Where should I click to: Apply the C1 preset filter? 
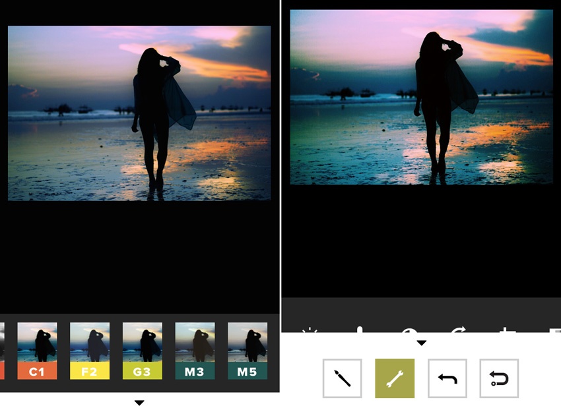tap(37, 351)
